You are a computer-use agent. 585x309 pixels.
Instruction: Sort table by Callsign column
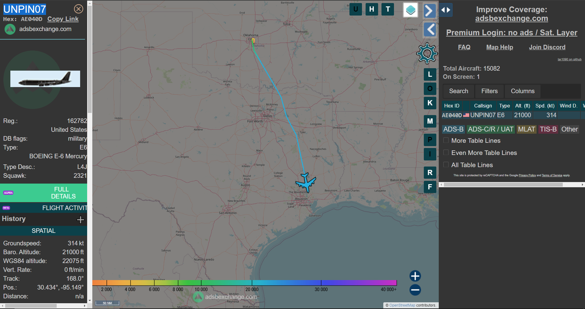(x=483, y=106)
